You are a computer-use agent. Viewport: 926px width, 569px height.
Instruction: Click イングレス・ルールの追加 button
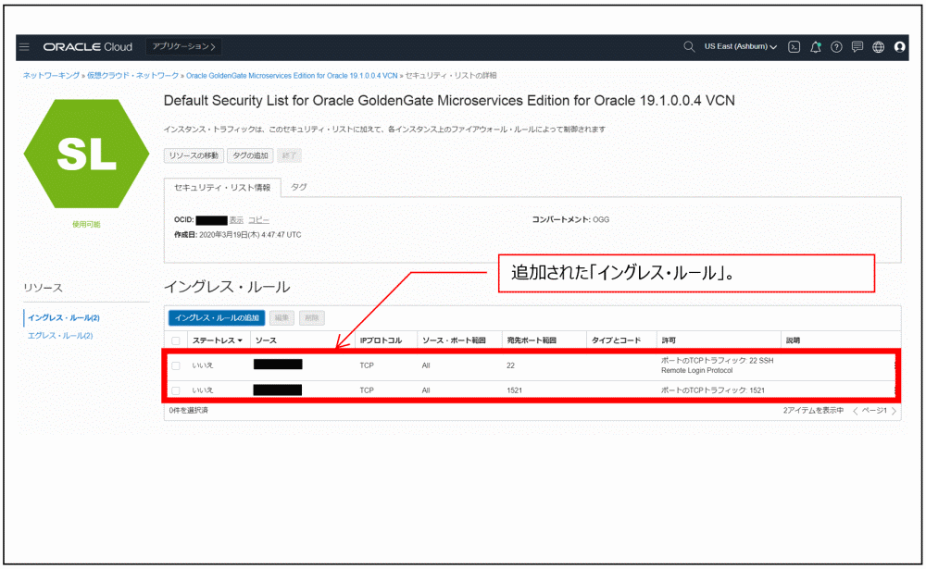click(x=217, y=317)
